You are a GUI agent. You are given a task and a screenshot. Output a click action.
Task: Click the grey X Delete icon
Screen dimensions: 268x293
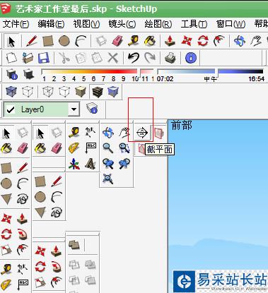113,58
